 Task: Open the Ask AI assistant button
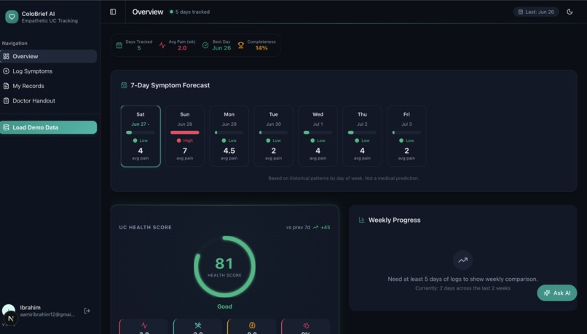(x=556, y=293)
